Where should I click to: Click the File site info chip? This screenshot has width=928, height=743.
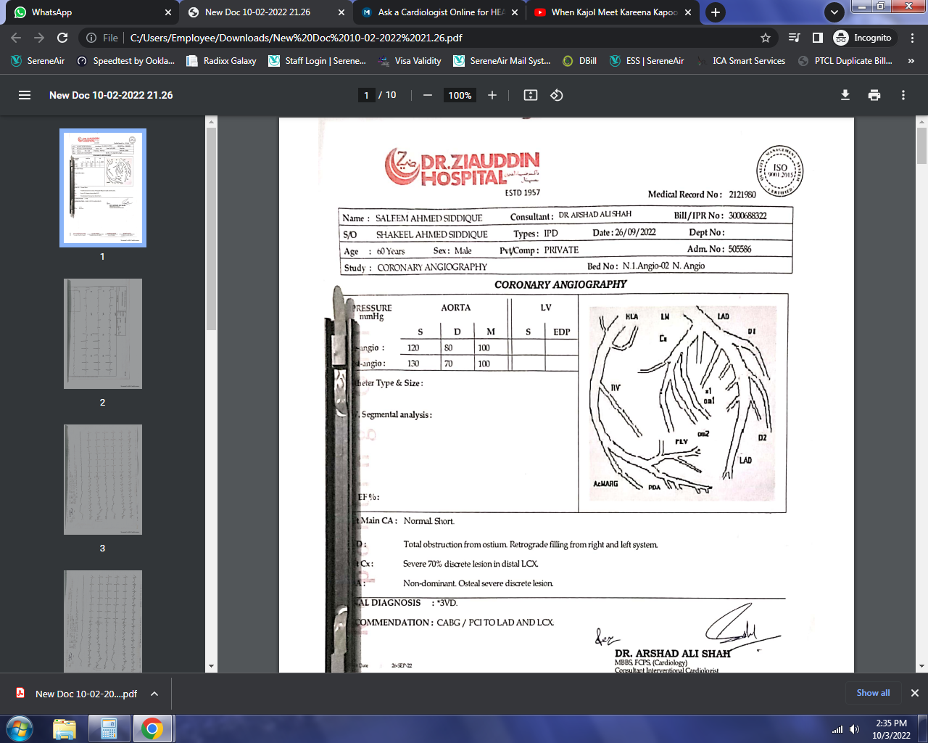[102, 38]
